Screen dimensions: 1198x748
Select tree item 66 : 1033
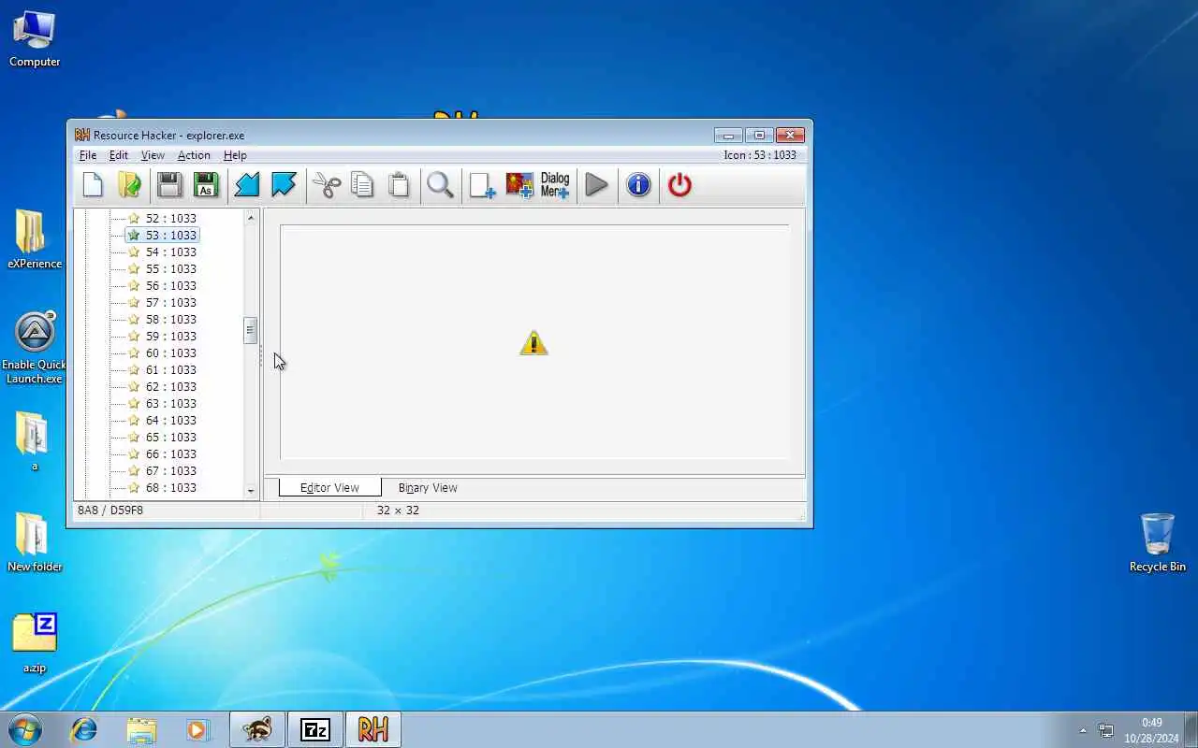click(170, 453)
